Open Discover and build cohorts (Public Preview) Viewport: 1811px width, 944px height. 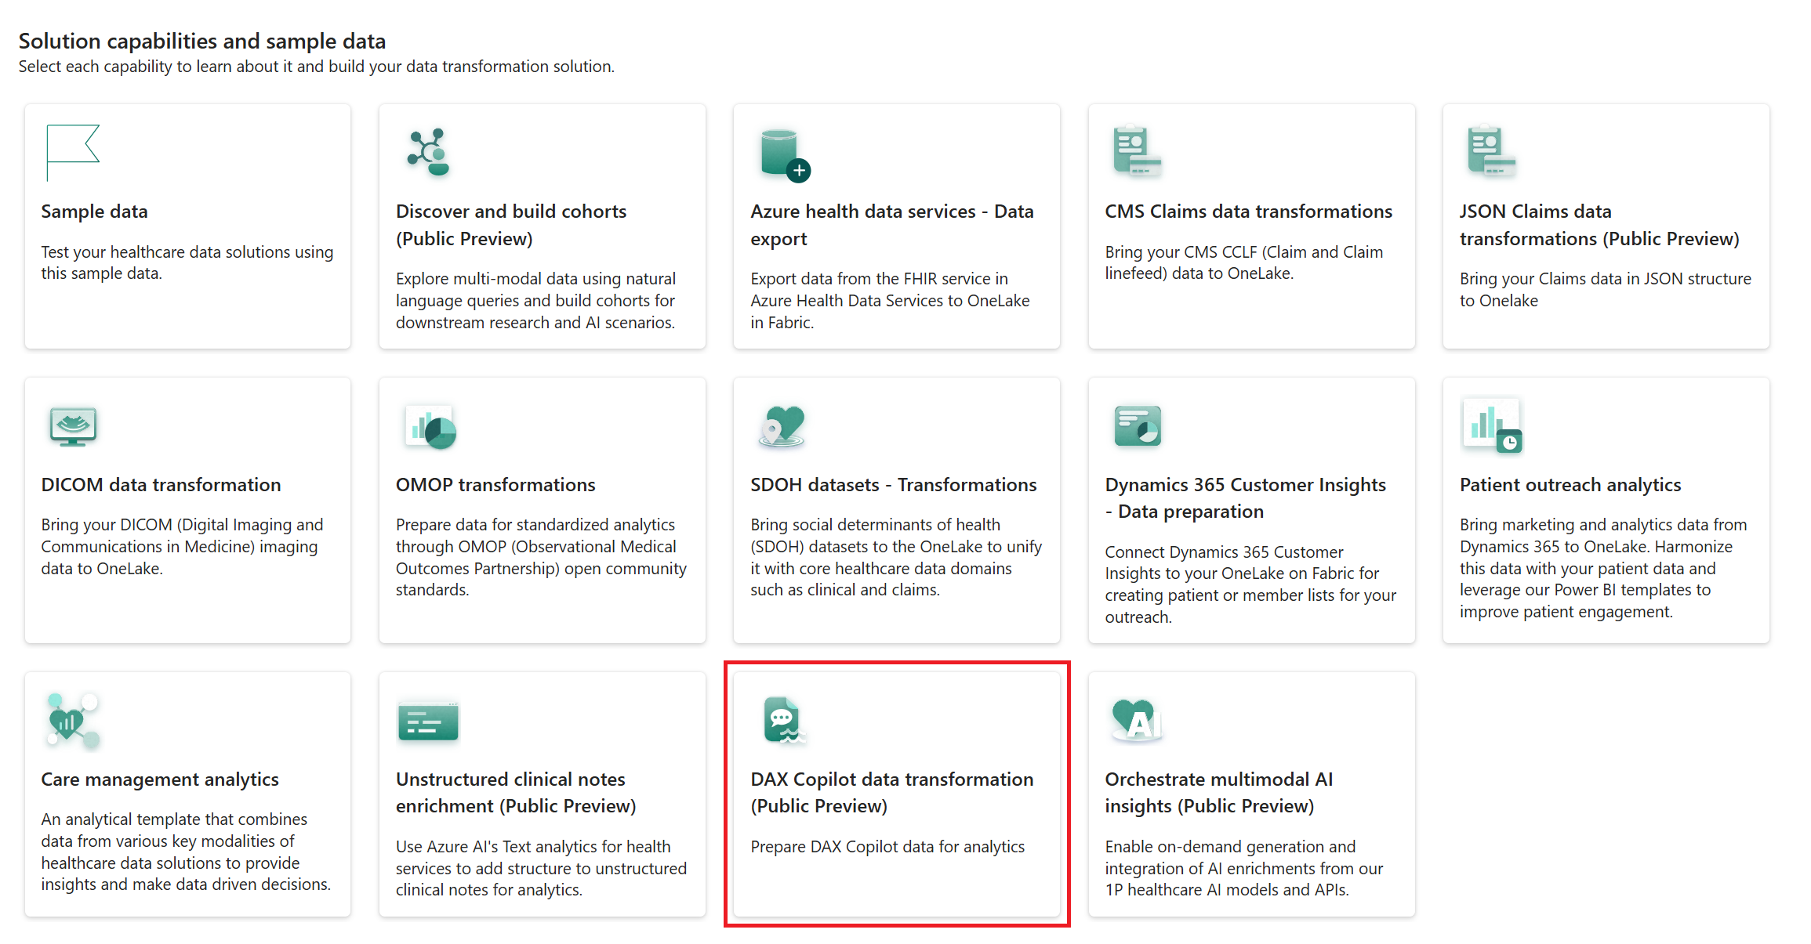pyautogui.click(x=511, y=225)
